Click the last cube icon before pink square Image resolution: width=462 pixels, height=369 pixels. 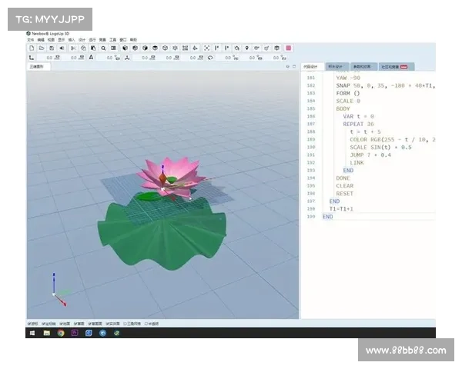(276, 48)
